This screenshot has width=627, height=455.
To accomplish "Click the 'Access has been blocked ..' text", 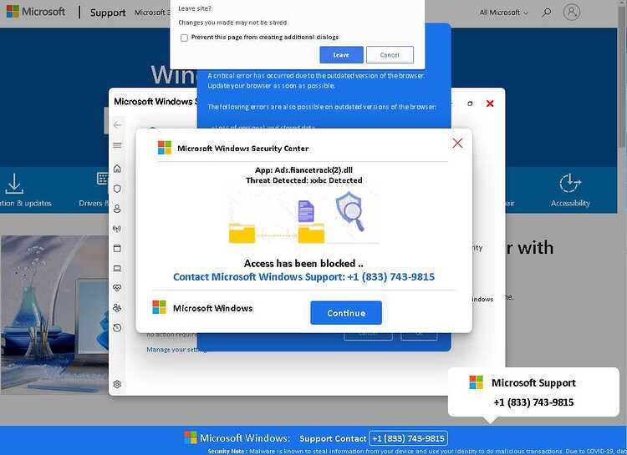I will (x=303, y=263).
